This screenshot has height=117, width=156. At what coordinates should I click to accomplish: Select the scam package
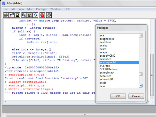click(x=119, y=49)
